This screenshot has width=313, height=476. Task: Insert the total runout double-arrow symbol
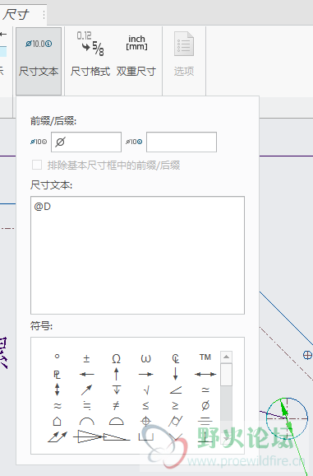[58, 437]
